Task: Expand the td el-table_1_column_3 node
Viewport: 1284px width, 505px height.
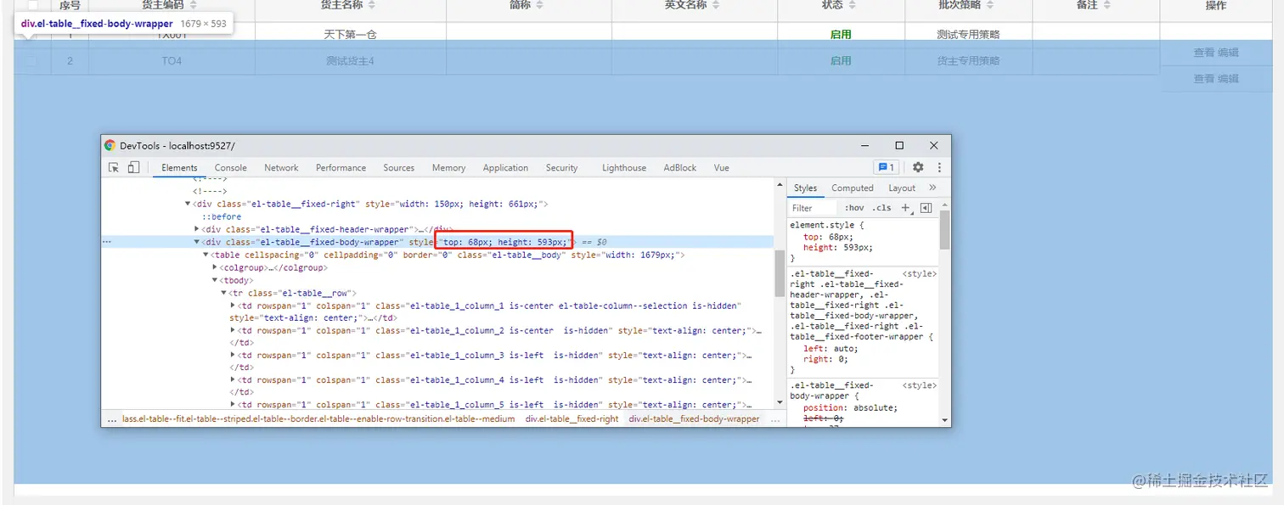Action: click(233, 355)
